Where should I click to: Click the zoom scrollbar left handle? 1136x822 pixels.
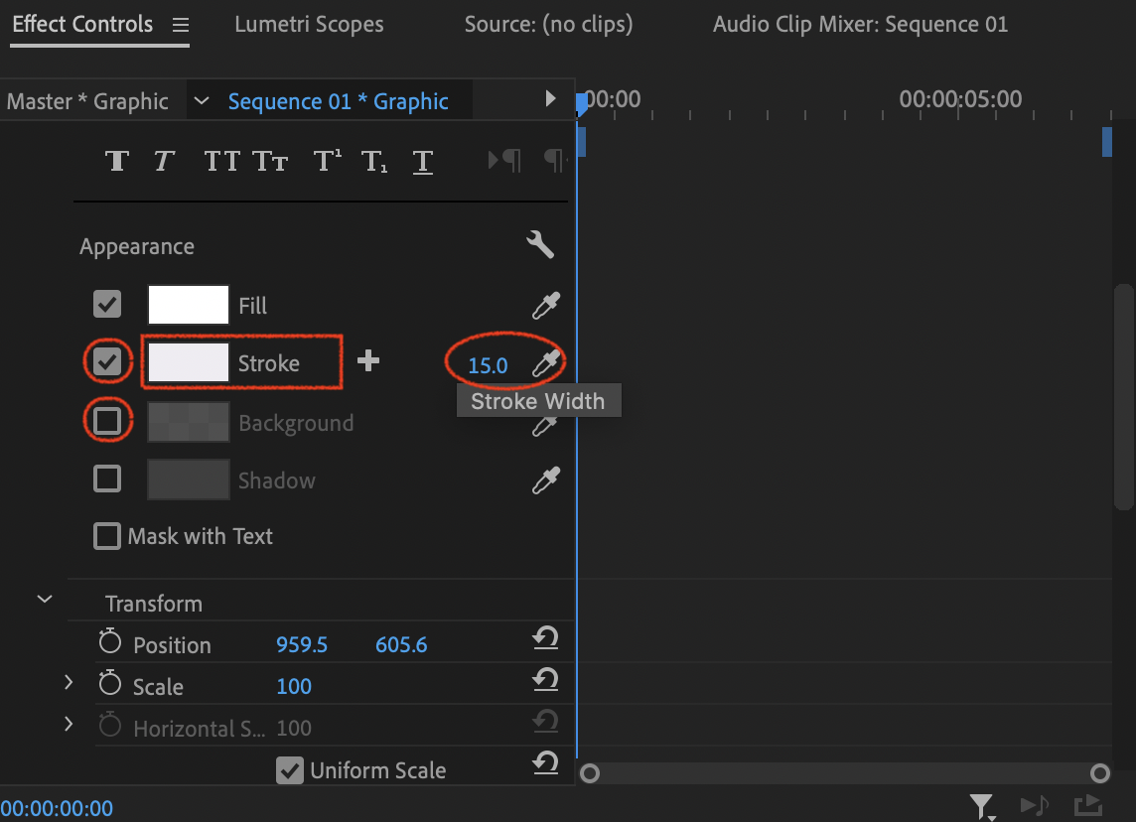pos(591,773)
